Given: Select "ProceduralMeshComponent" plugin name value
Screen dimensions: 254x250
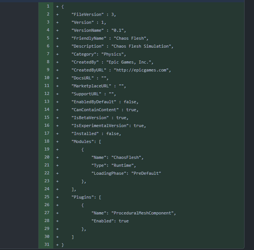Looking at the screenshot, I should 142,213.
